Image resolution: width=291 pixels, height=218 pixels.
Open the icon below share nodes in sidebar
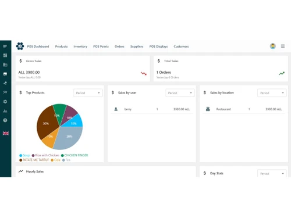(x=5, y=92)
